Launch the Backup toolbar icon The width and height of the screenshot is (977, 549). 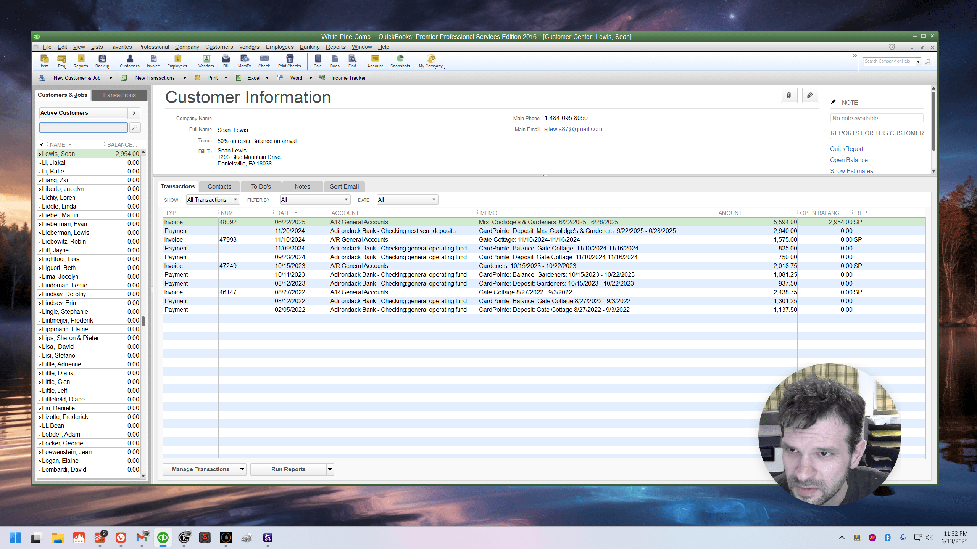pos(102,61)
